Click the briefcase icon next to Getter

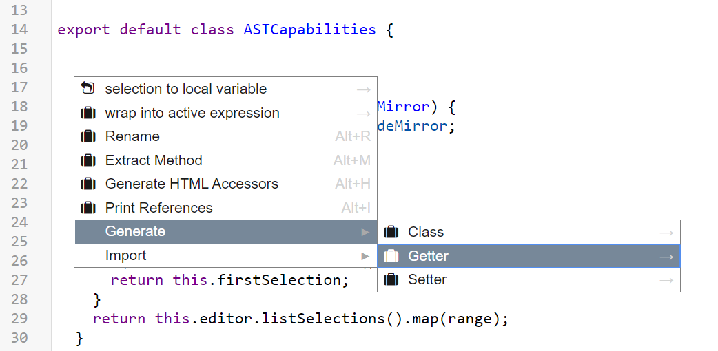[391, 256]
